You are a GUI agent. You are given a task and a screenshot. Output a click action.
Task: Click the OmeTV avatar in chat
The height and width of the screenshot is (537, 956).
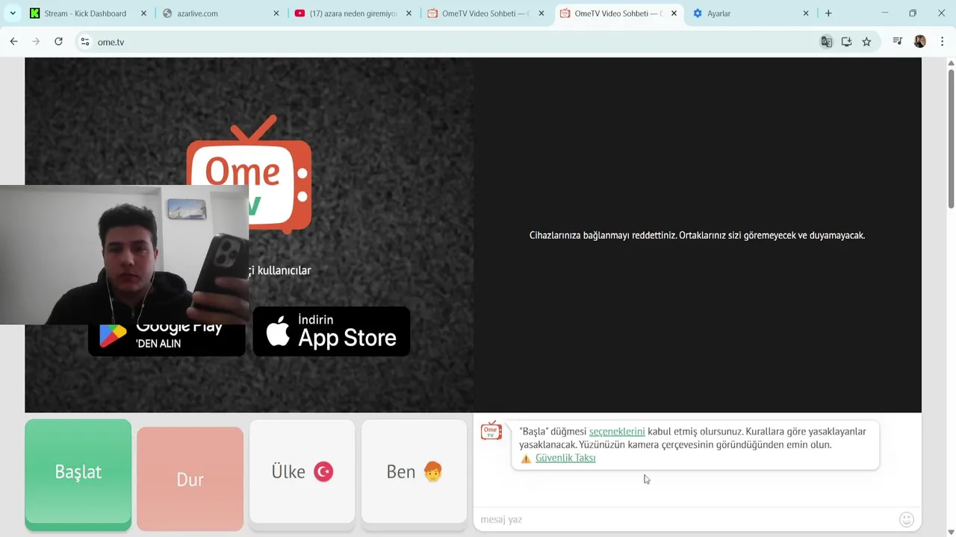pos(491,430)
